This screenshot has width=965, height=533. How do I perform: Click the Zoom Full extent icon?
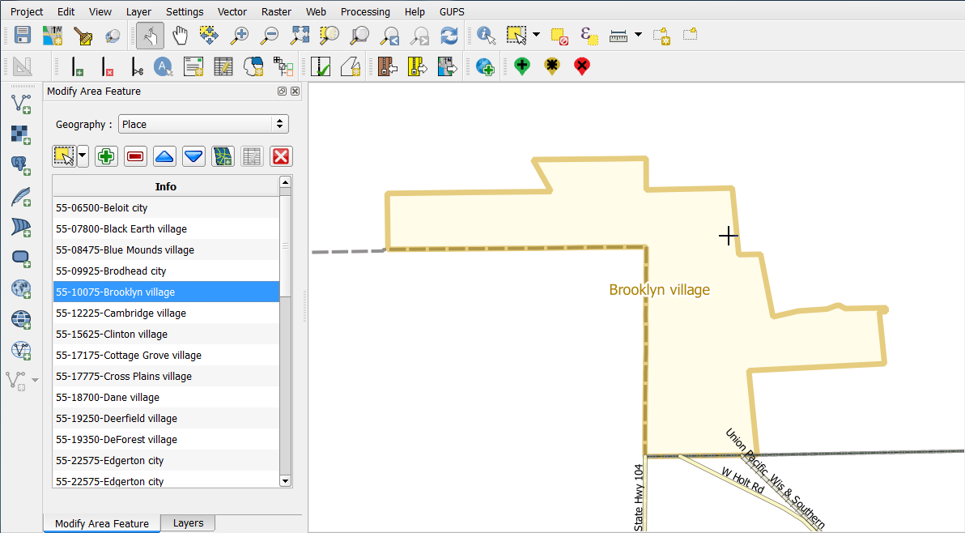(300, 36)
